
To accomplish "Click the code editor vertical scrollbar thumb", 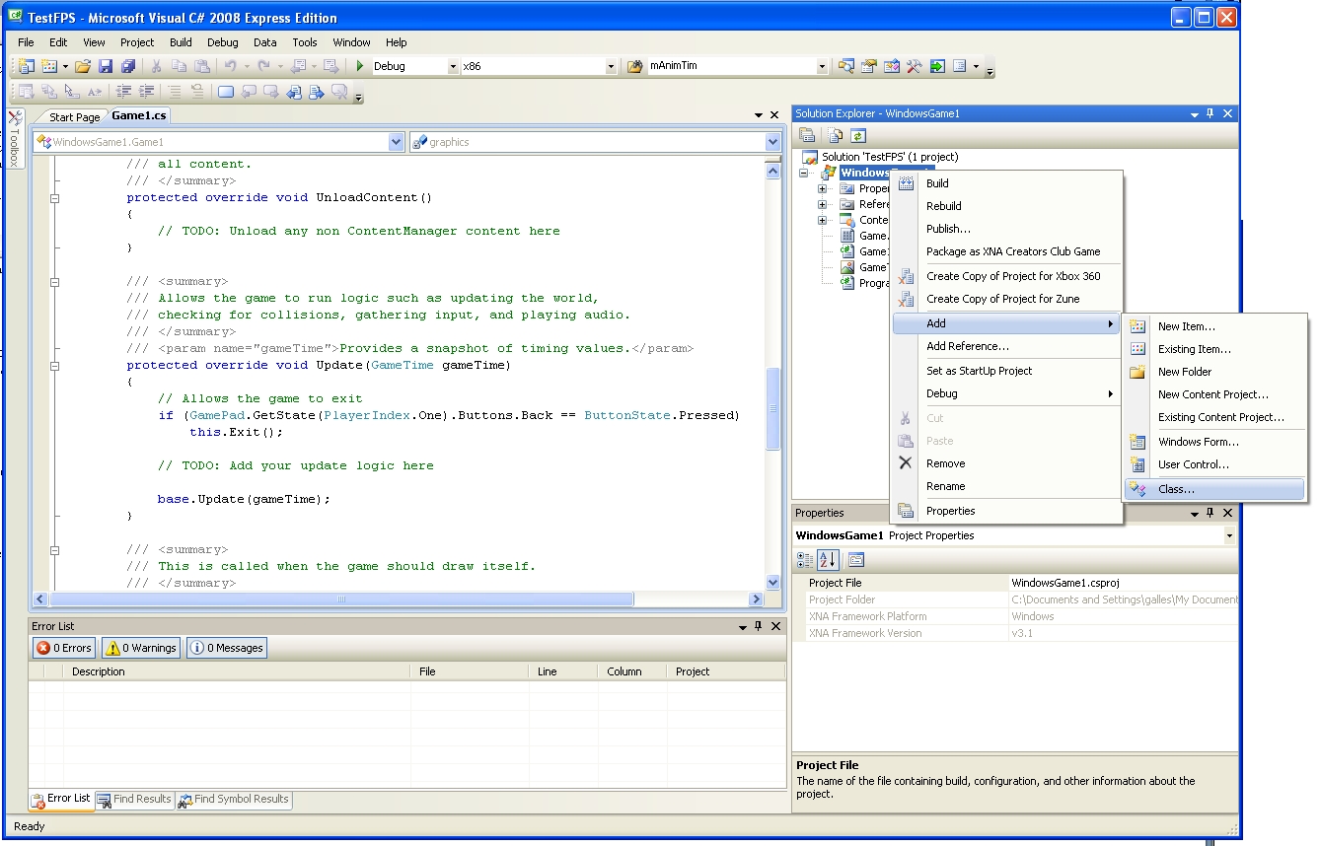I will (773, 409).
